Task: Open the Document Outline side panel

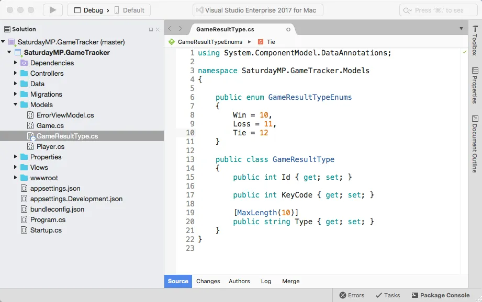Action: point(475,144)
